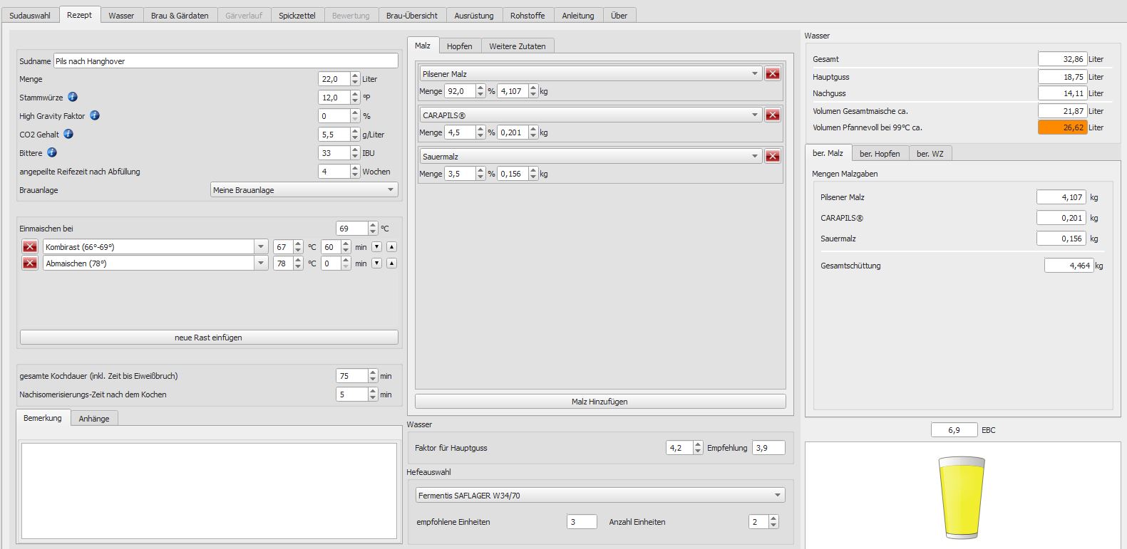Screen dimensions: 1127x549
Task: Move Abmaischen rest up
Action: click(391, 263)
